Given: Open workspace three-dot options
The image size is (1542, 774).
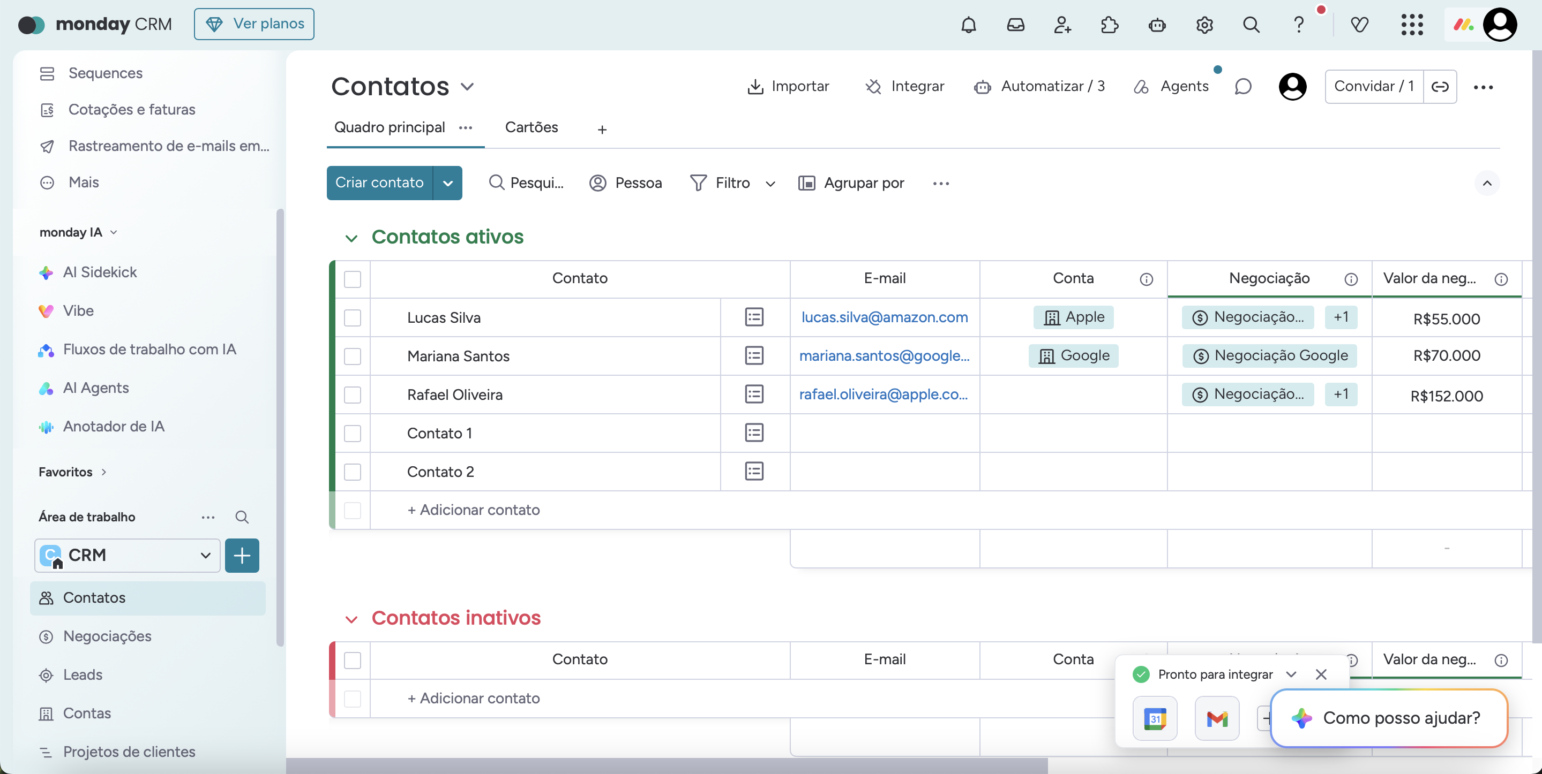Looking at the screenshot, I should click(x=208, y=517).
